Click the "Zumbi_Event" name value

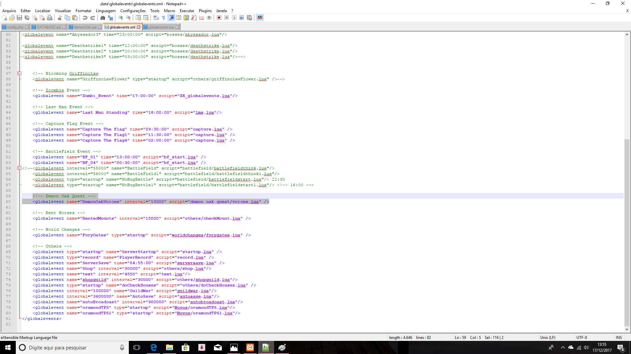coord(97,96)
